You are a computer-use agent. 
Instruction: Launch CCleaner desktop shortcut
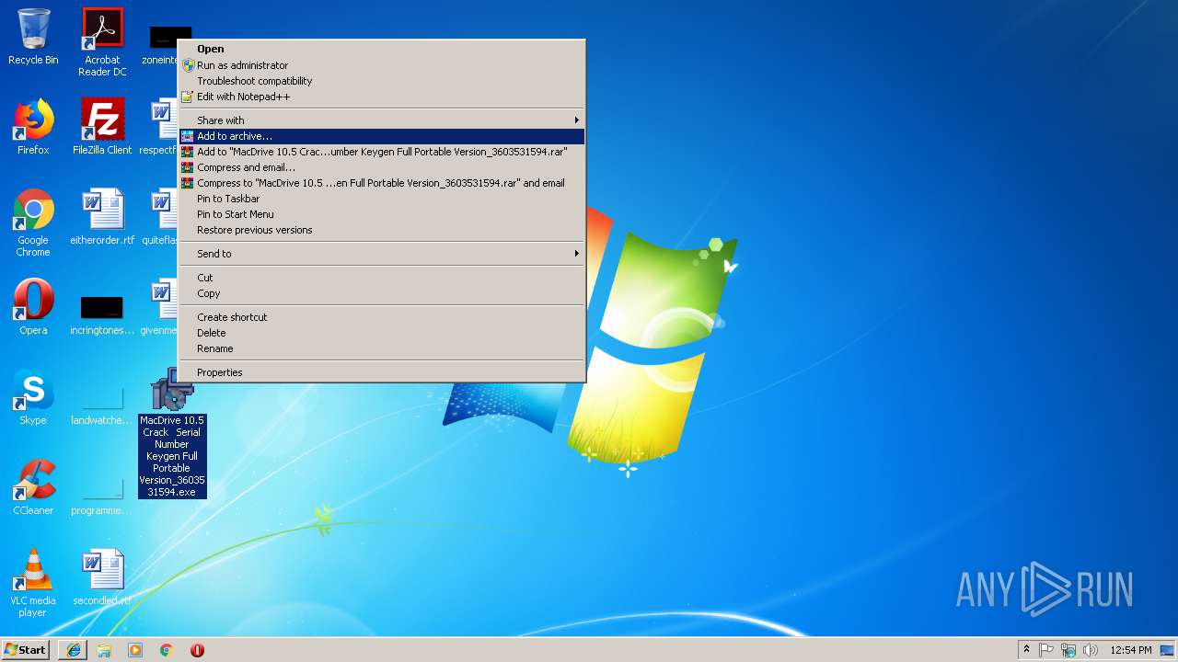click(x=33, y=487)
